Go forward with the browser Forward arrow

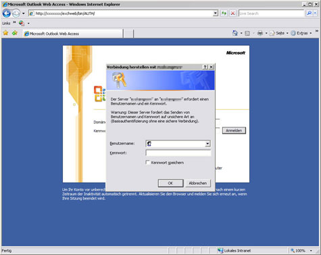point(16,13)
